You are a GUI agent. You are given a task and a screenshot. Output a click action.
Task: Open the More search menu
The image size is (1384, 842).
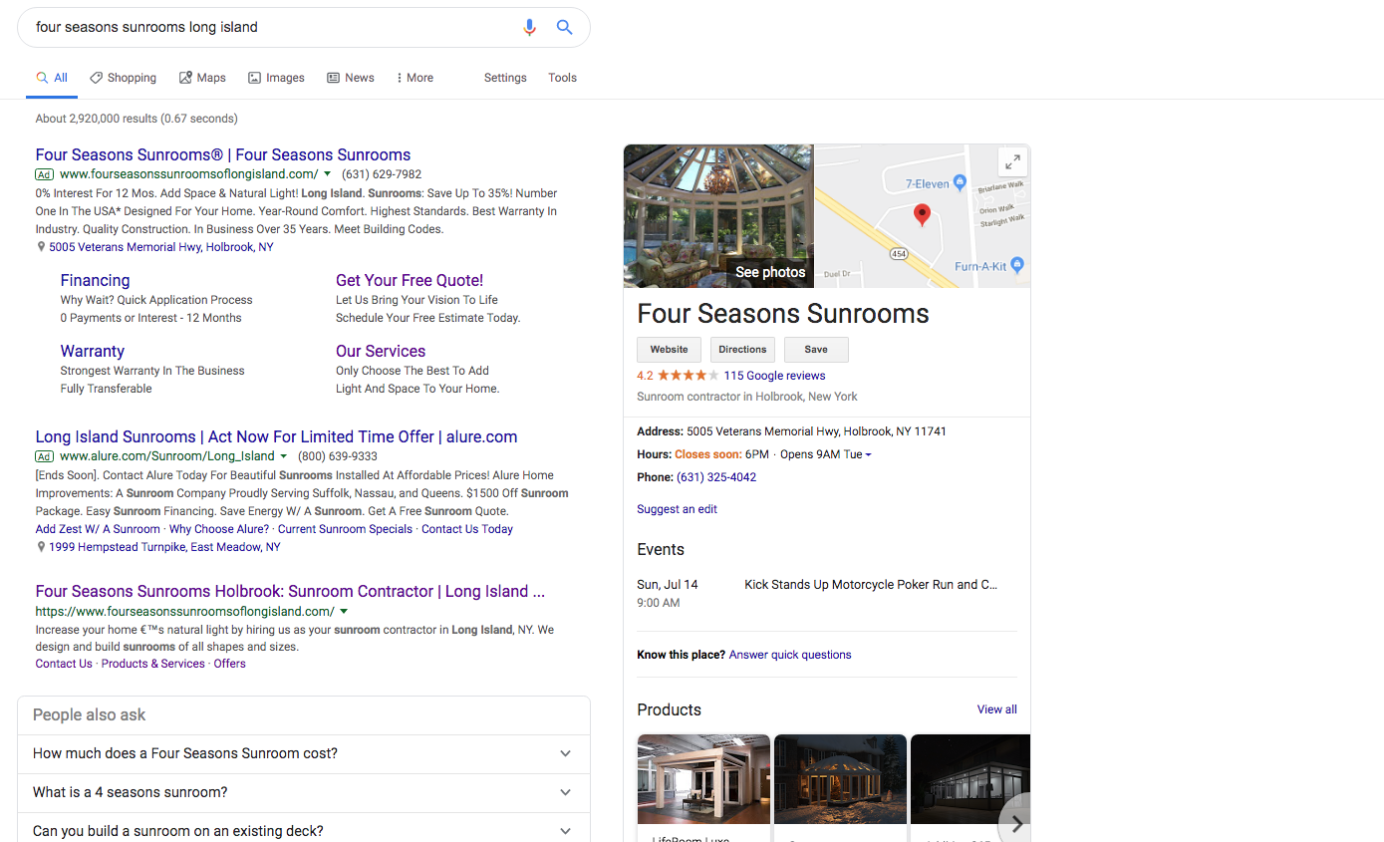(415, 78)
